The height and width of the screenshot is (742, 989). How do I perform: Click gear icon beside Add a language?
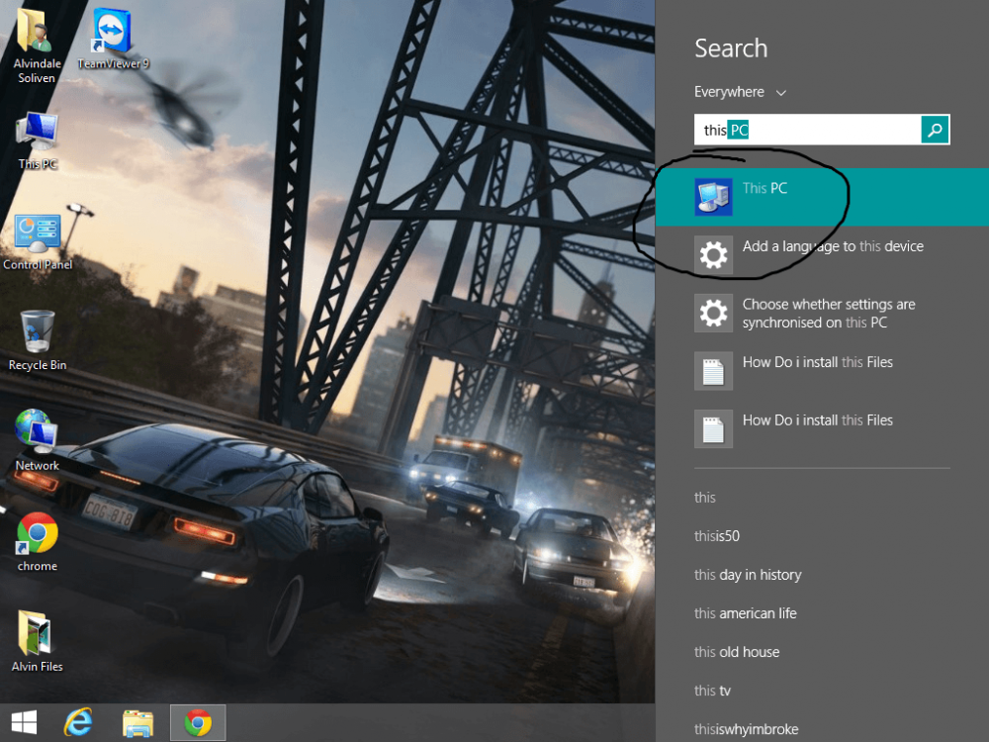coord(713,255)
